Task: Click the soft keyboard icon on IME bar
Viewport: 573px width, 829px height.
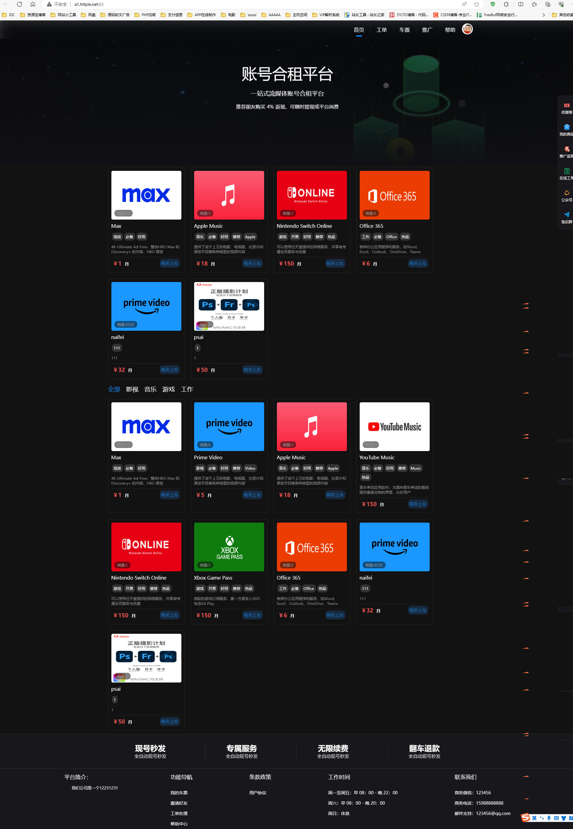Action: (556, 818)
